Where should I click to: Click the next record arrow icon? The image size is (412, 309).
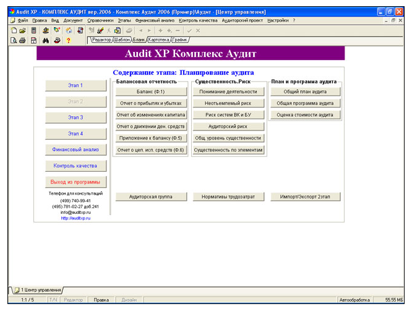pos(149,30)
